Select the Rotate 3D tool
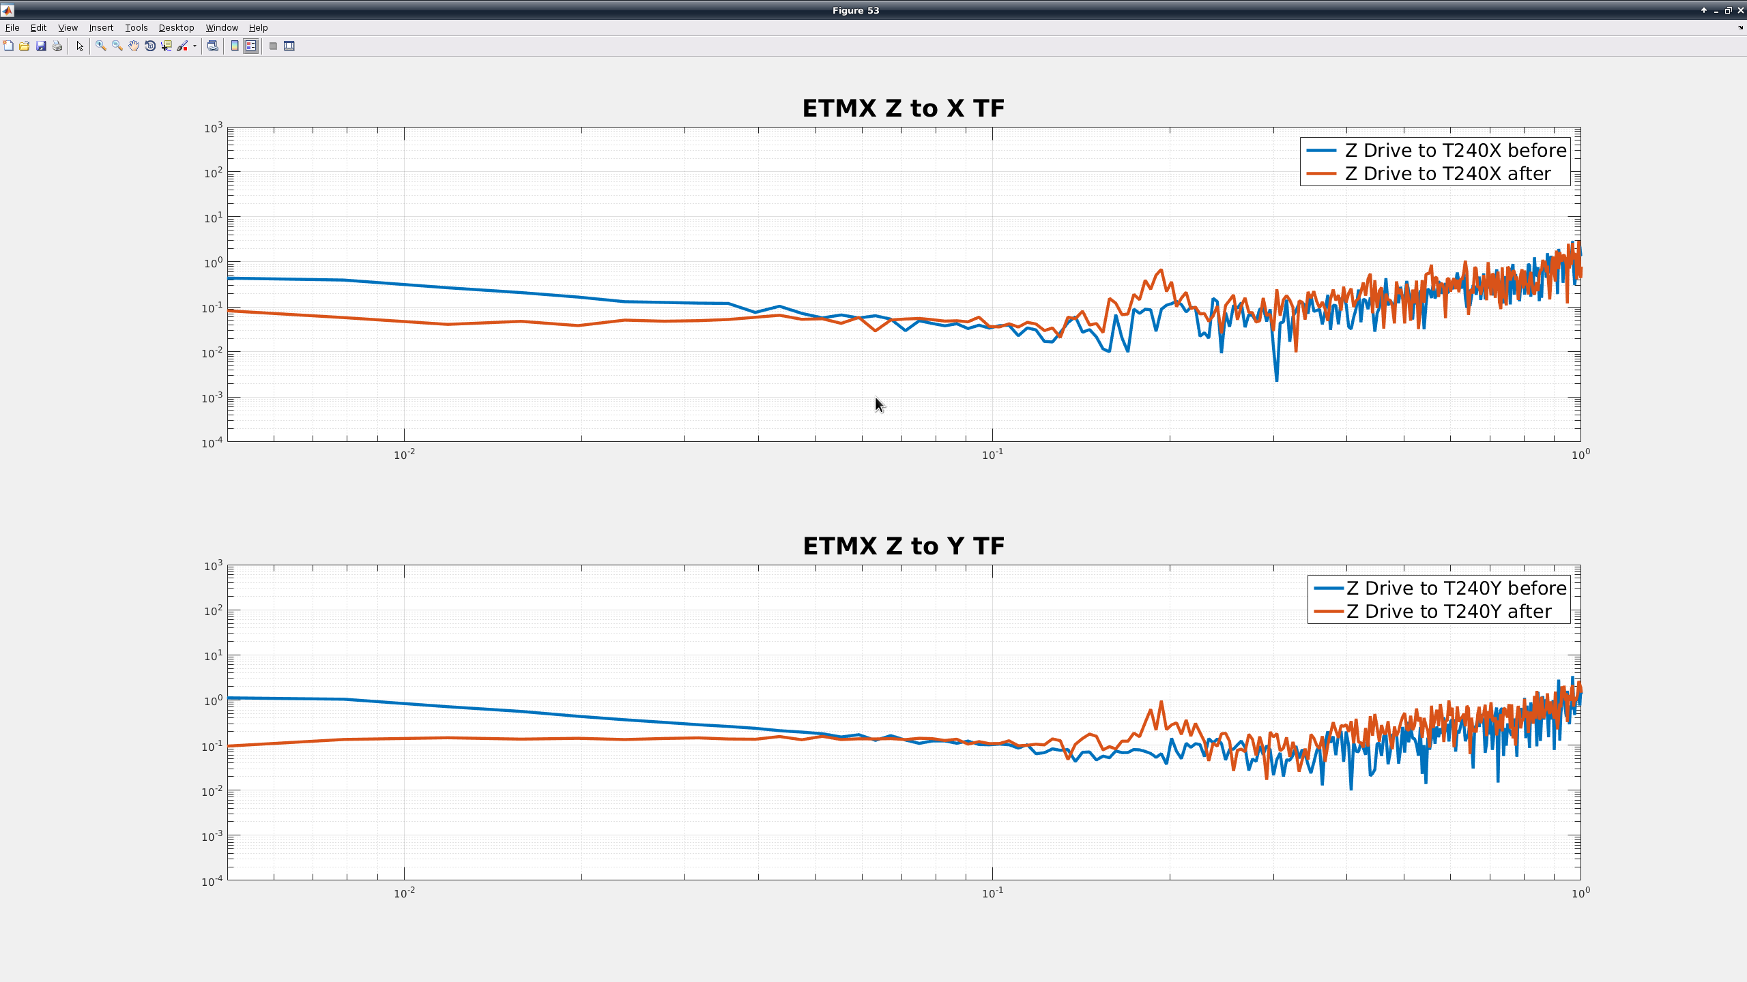This screenshot has height=982, width=1747. (150, 46)
